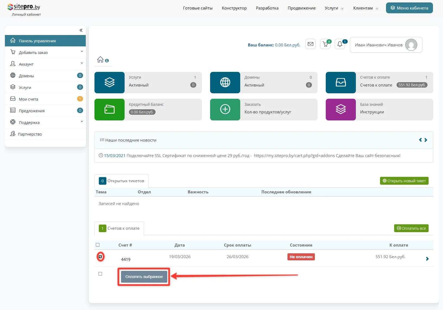Click the blue globe Domains tile icon
Viewport: 443px width, 310px height.
point(225,82)
